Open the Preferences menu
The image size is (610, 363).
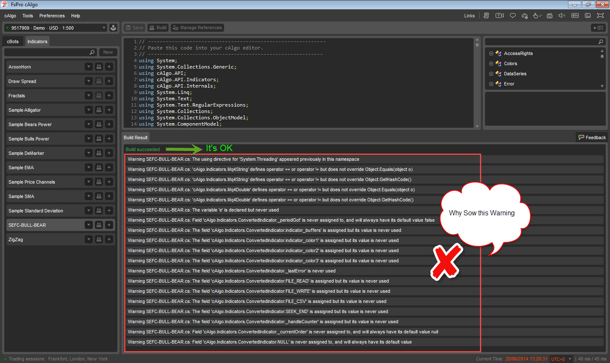point(52,16)
